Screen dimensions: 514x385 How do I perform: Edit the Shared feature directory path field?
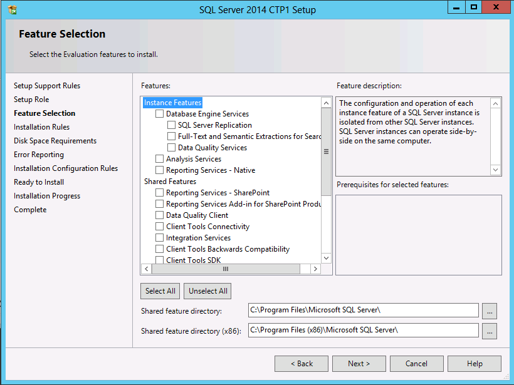[x=363, y=311]
